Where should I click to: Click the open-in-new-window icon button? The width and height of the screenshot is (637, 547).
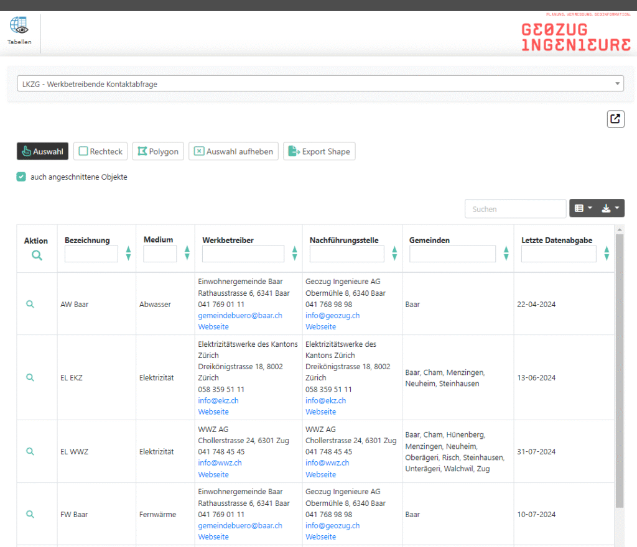[615, 119]
